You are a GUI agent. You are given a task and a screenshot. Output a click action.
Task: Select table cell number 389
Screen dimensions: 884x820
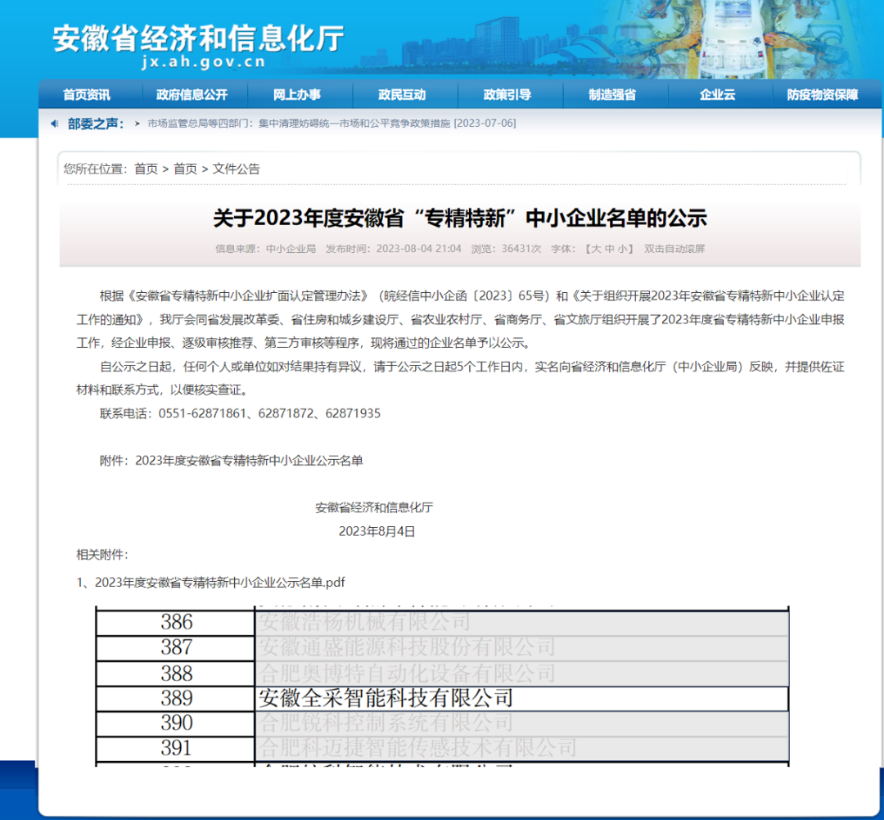[177, 699]
